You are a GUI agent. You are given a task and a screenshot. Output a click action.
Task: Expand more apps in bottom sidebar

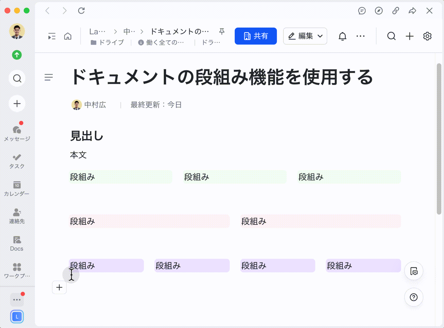tap(17, 300)
